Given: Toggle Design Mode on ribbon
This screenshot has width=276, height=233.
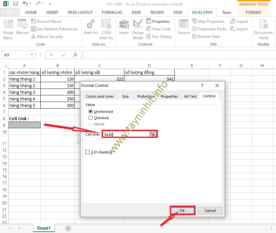Looking at the screenshot, I should (x=138, y=29).
